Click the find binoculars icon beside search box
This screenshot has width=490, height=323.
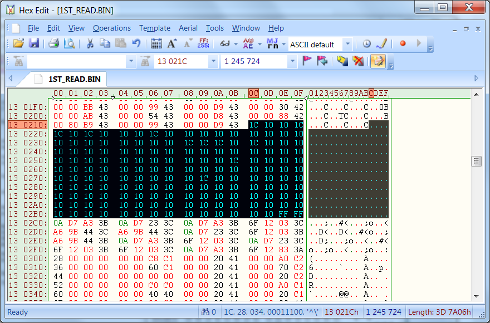[19, 61]
